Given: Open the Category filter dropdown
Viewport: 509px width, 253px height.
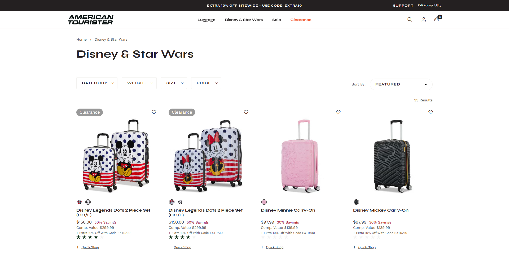Looking at the screenshot, I should pyautogui.click(x=97, y=83).
